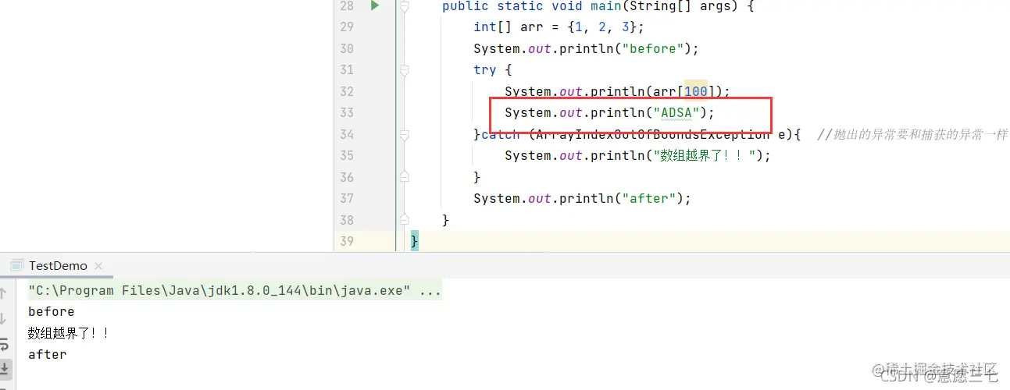
Task: Click java.exe command line in console
Action: pos(234,291)
